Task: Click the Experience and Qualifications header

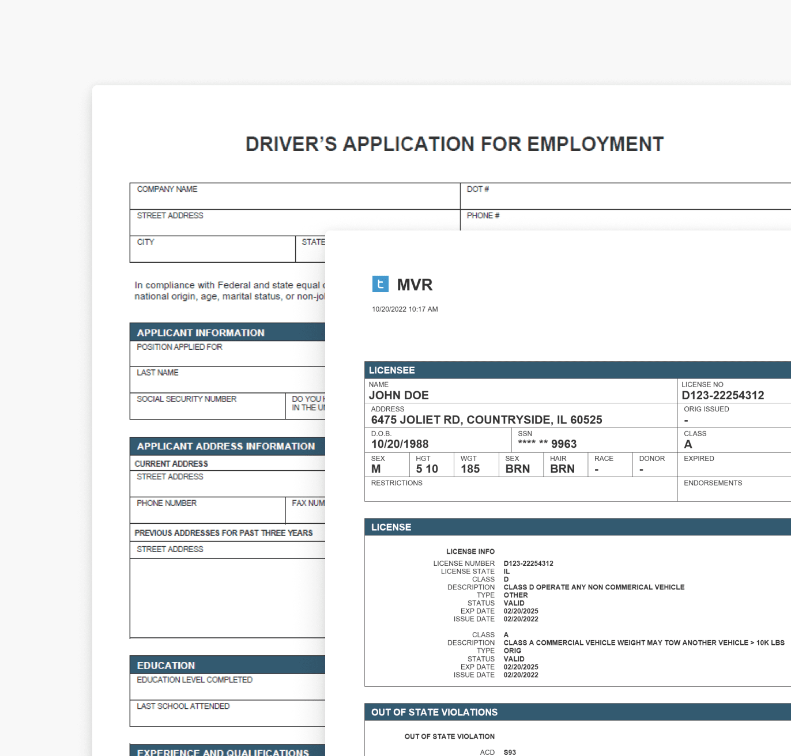Action: [228, 750]
